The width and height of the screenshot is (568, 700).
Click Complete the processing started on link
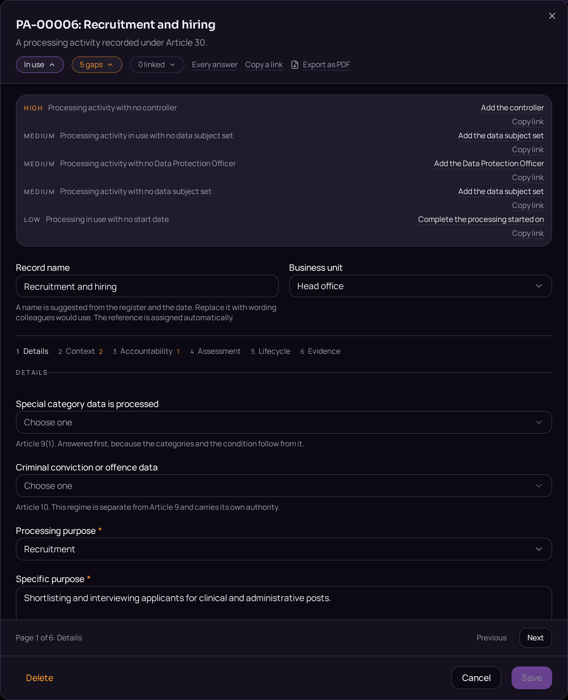(x=481, y=219)
